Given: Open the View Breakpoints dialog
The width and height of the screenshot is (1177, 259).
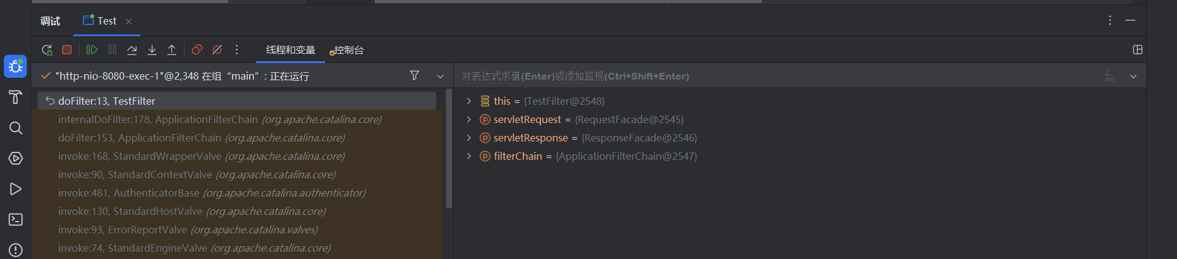Looking at the screenshot, I should tap(197, 50).
